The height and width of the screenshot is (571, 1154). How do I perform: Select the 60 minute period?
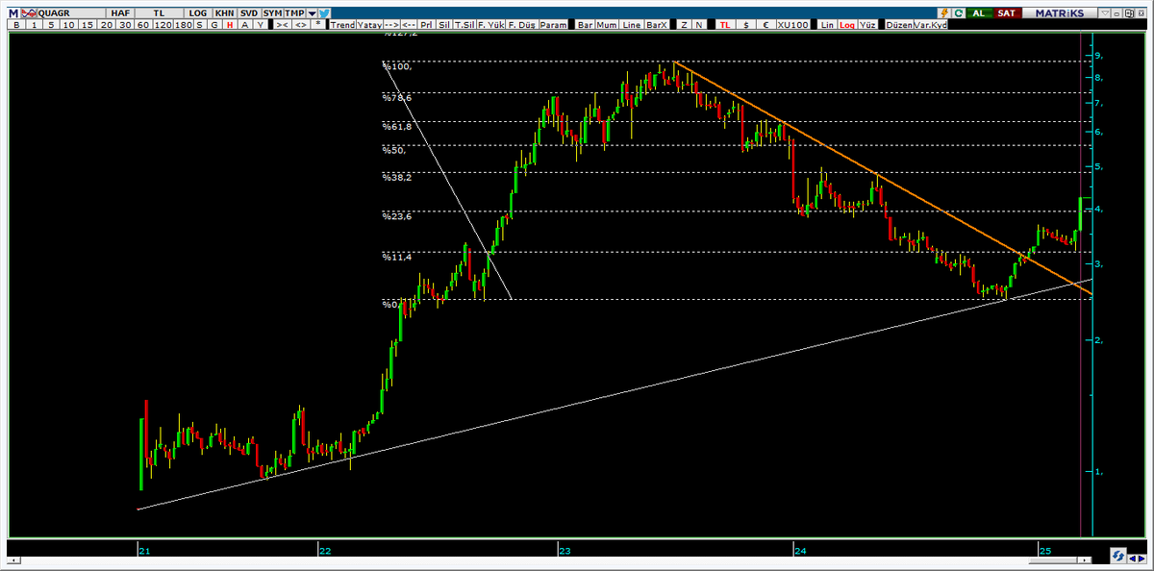tap(143, 25)
